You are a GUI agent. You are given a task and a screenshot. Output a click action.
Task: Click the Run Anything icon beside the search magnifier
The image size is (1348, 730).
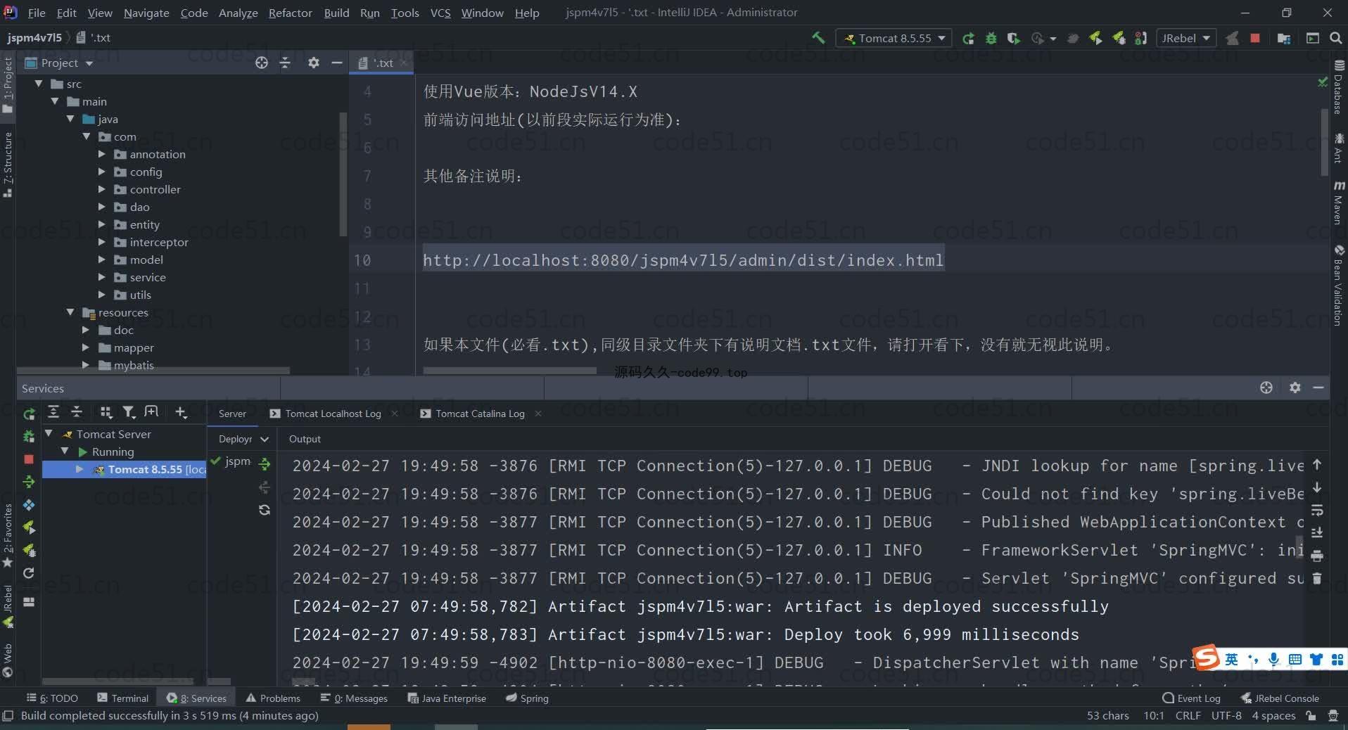click(1313, 39)
